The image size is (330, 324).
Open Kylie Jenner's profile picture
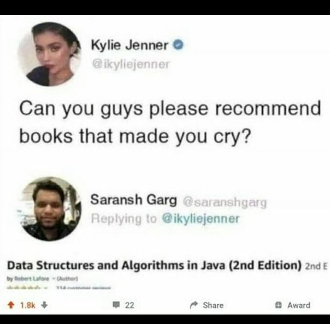coord(50,54)
